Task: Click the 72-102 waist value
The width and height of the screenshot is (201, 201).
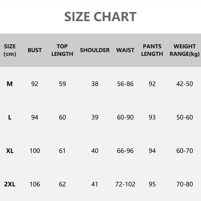Action: pyautogui.click(x=125, y=184)
